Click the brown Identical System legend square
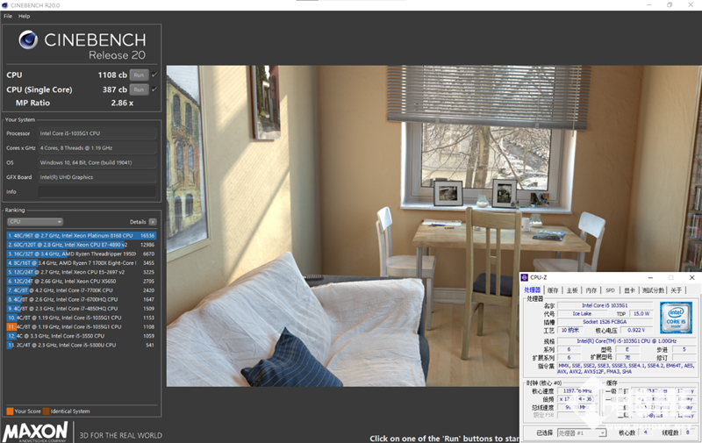The image size is (702, 443). click(47, 411)
